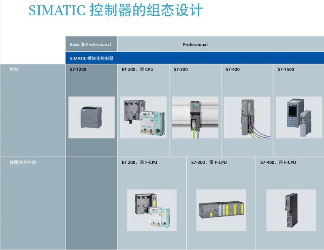Screen dimensions: 324x250
Task: Click the ET 200 with CPU product image
Action: 143,117
